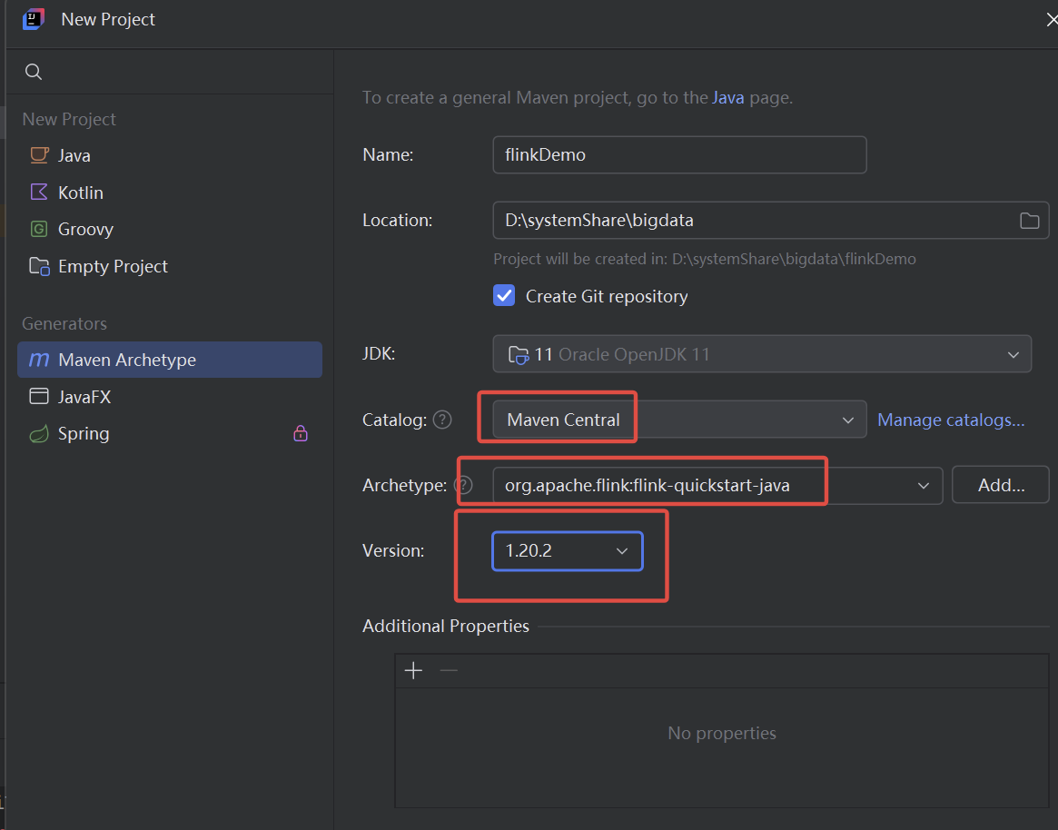Browse location with folder icon
Screen dimensions: 1058x830
pos(1029,221)
